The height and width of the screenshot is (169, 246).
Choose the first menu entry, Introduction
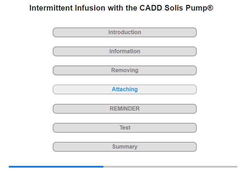tap(124, 32)
